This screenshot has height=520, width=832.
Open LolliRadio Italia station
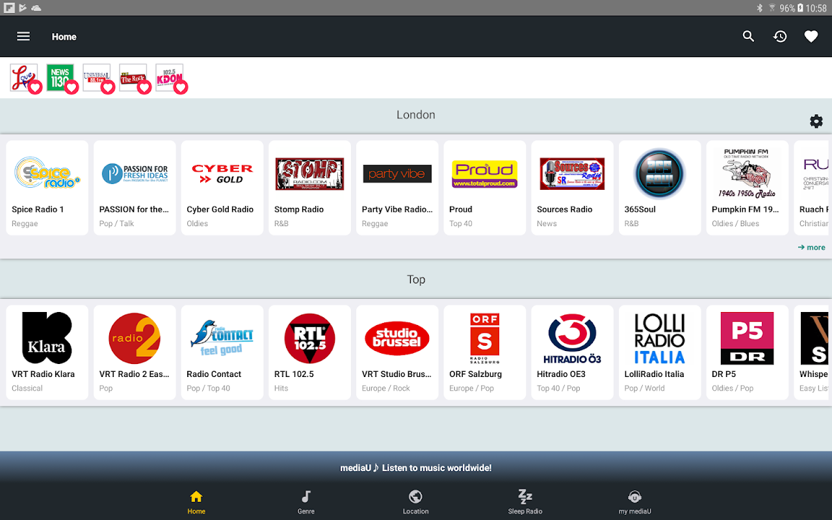[x=660, y=352]
